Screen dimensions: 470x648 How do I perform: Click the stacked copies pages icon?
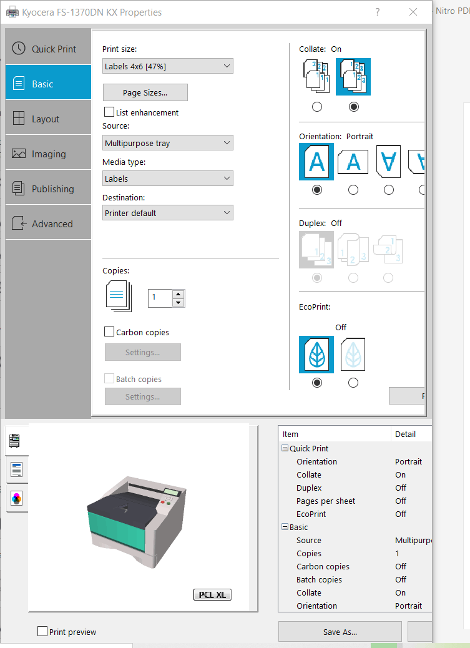click(x=119, y=296)
